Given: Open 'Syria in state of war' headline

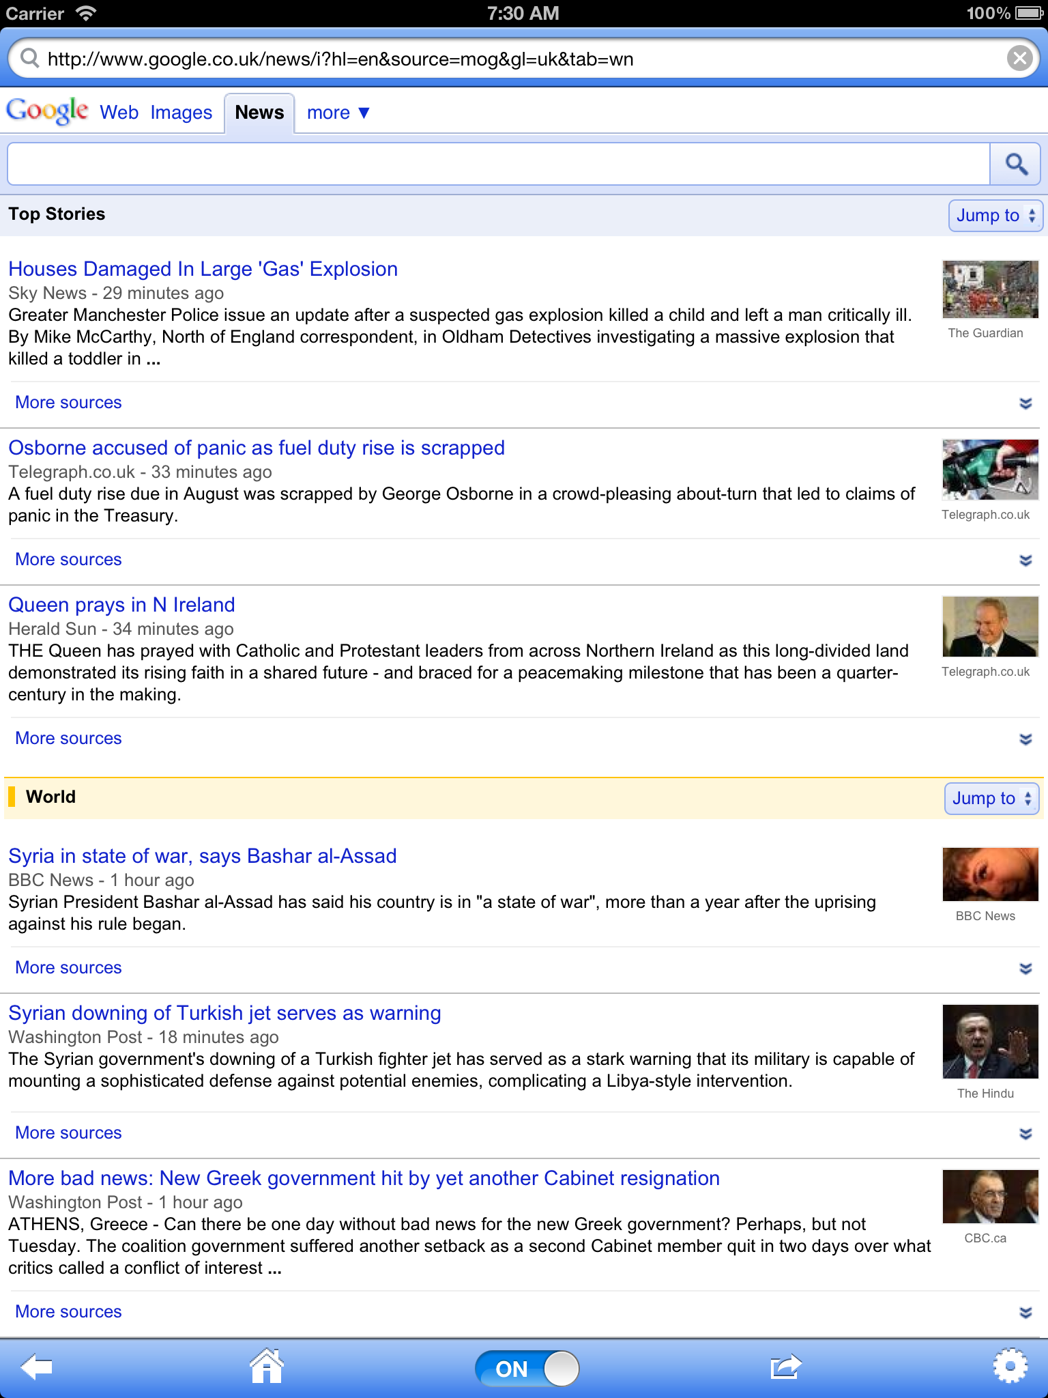Looking at the screenshot, I should (203, 856).
